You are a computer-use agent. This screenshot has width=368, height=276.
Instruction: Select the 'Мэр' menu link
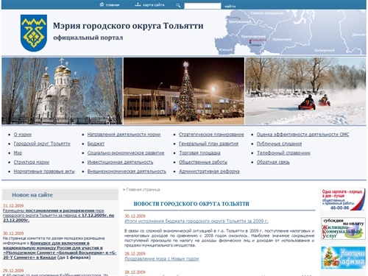(x=18, y=153)
